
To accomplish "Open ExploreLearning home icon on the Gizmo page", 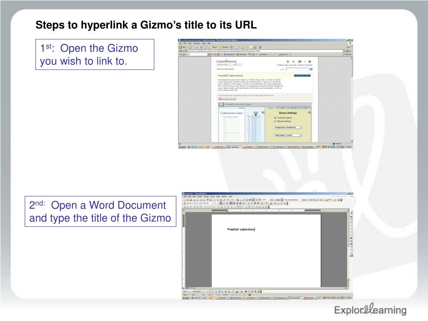I will coord(288,62).
